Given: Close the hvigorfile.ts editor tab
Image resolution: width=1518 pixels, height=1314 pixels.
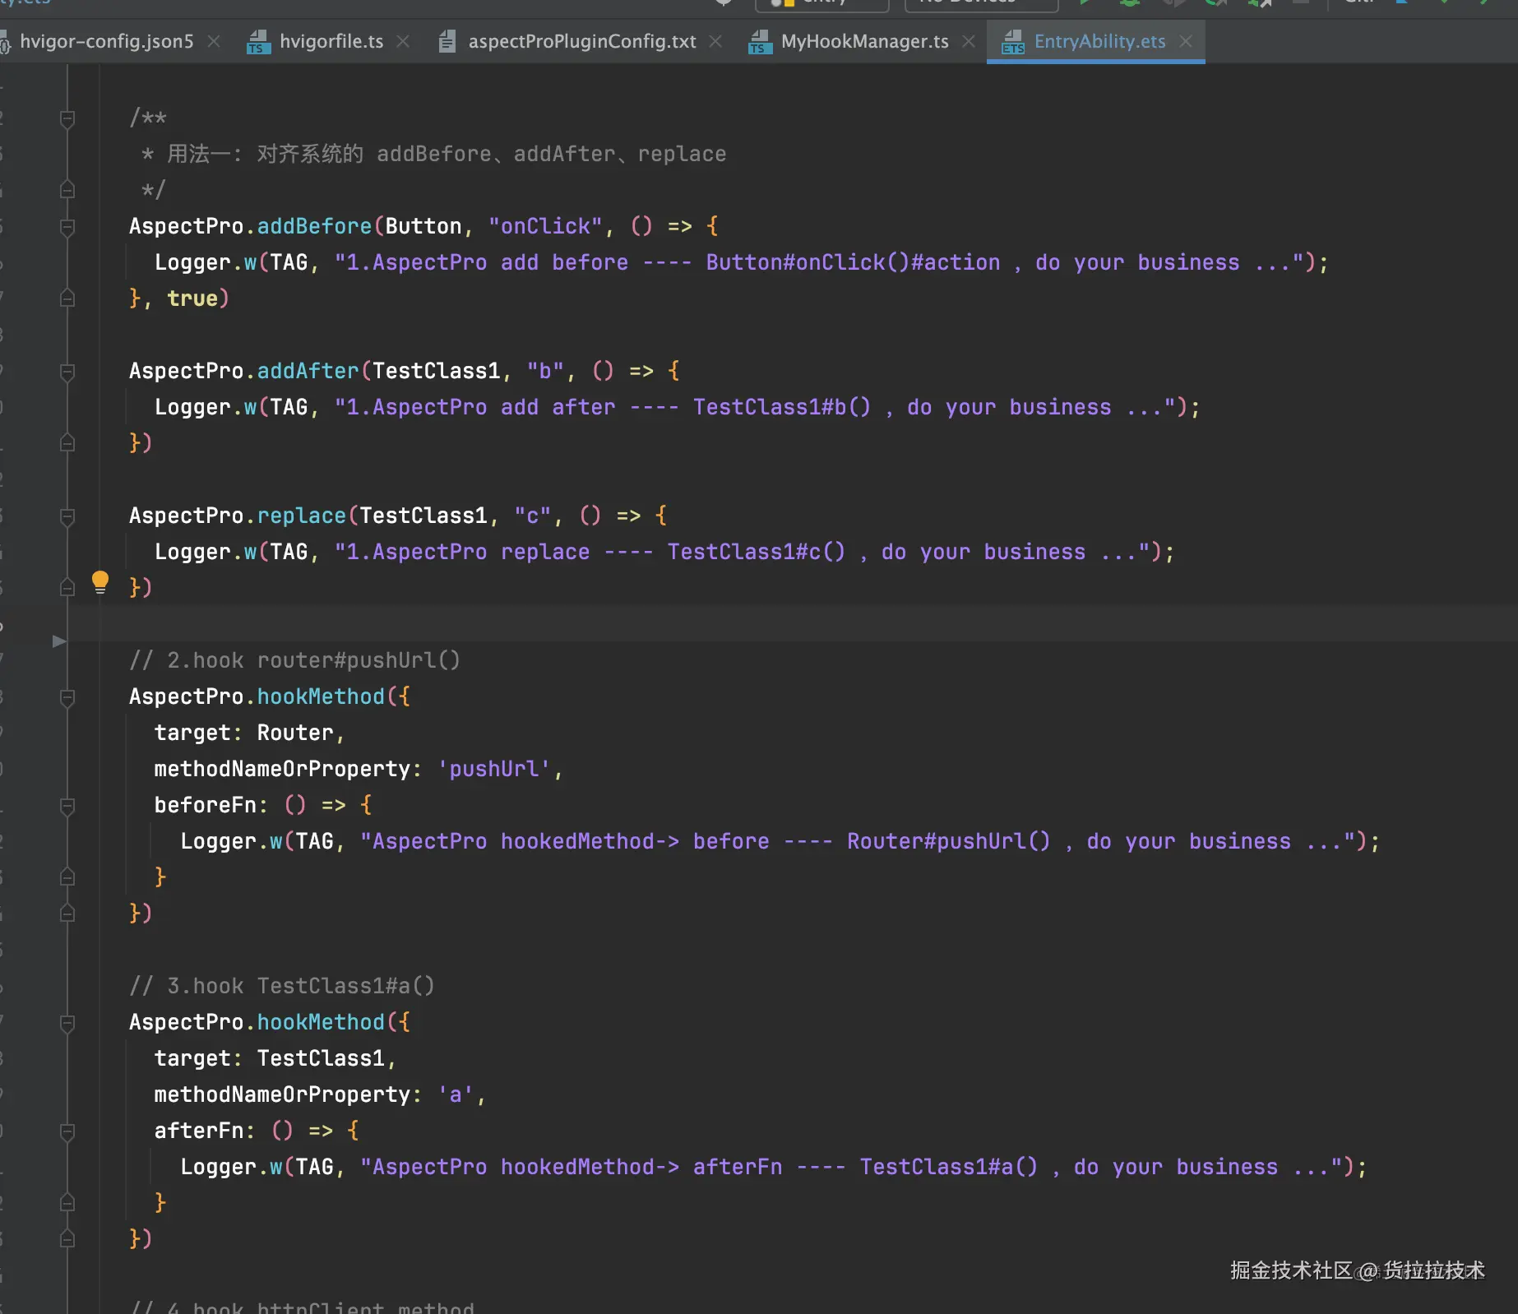Looking at the screenshot, I should [403, 41].
